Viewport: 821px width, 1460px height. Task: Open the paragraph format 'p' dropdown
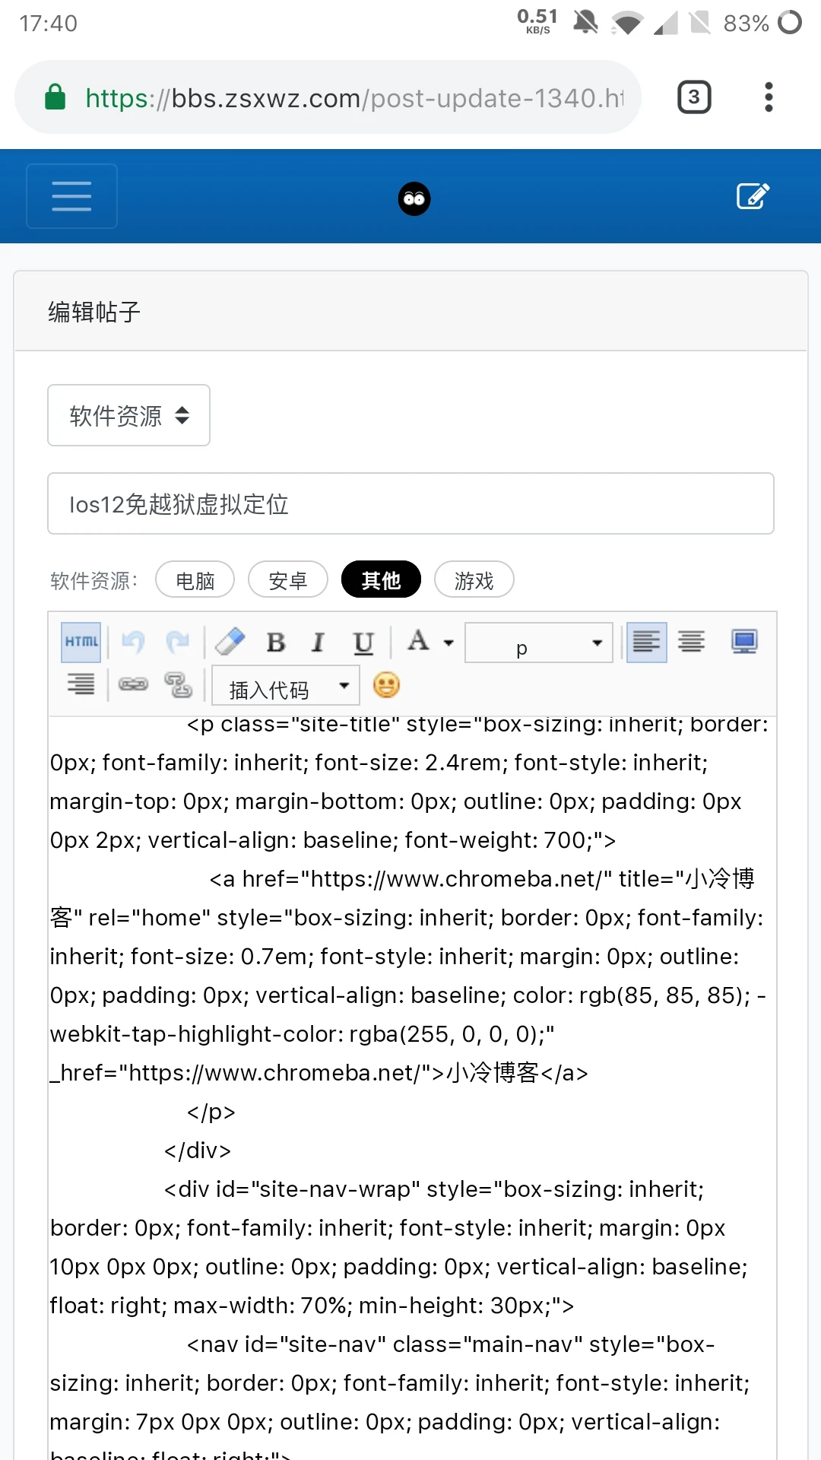[538, 643]
